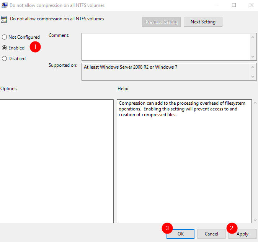Click the policy setting icon beside heading
258x242 pixels.
[4, 20]
